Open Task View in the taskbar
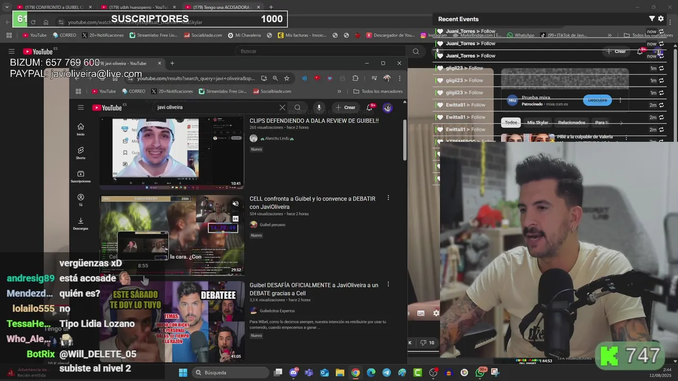This screenshot has width=678, height=381. (278, 373)
